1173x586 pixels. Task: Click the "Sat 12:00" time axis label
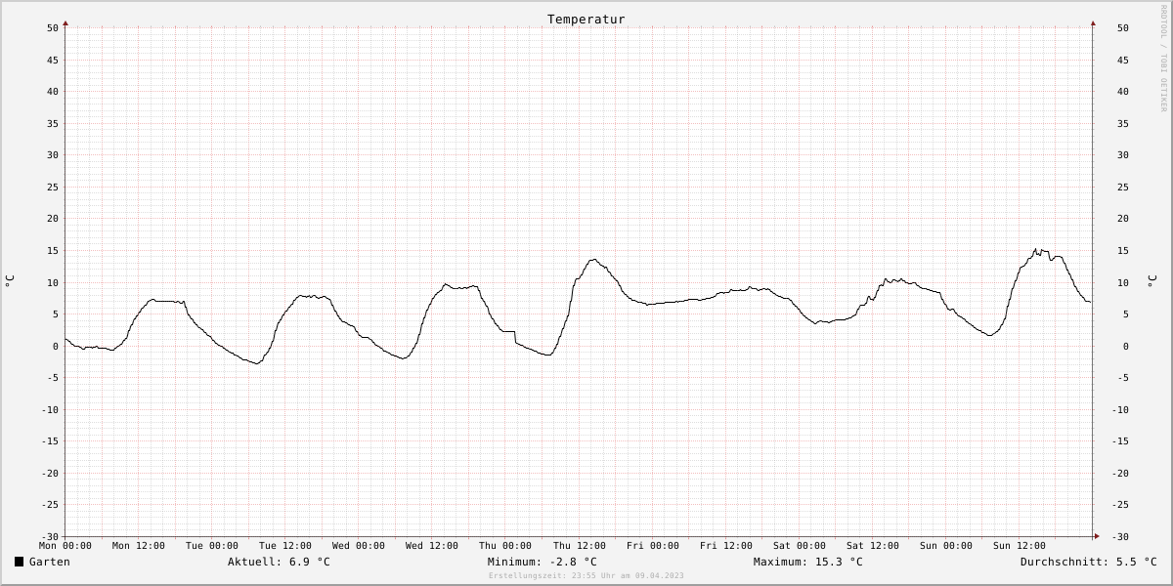pyautogui.click(x=873, y=546)
